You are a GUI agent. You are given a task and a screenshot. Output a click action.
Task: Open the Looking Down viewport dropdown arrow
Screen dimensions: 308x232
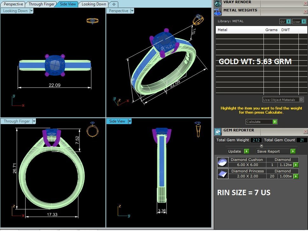click(x=31, y=11)
